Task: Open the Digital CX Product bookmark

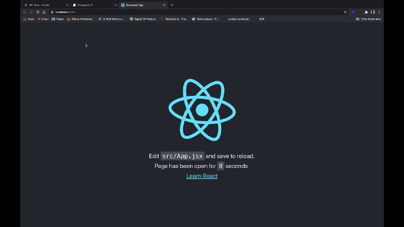Action: click(x=143, y=19)
